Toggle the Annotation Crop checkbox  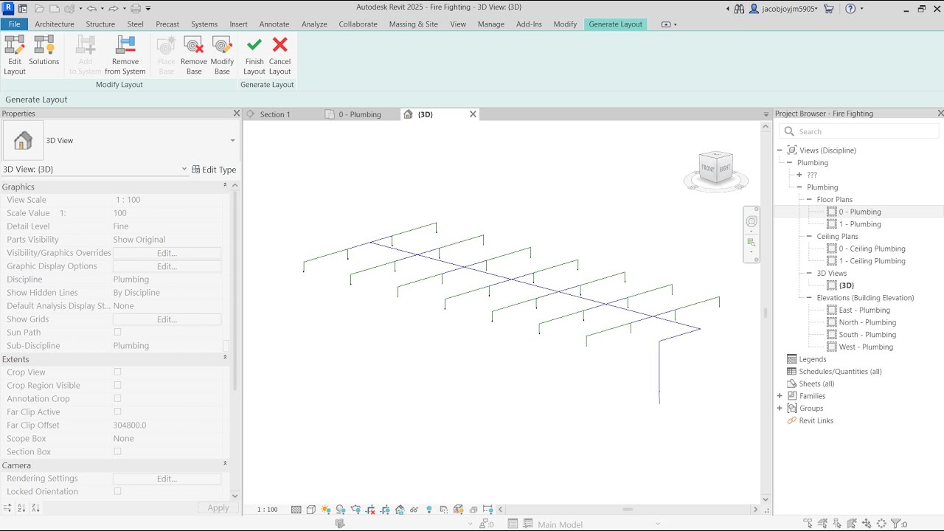[x=117, y=399]
